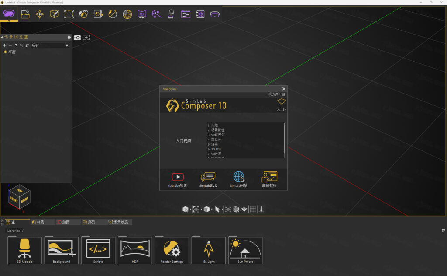This screenshot has height=276, width=447.
Task: Click the solid cube shading mode icon
Action: point(206,210)
